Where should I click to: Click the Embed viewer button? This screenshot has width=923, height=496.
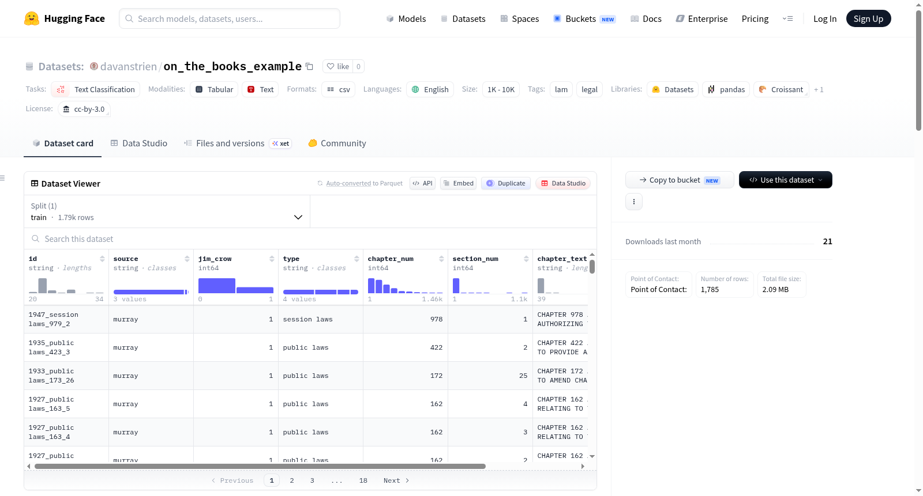point(458,183)
